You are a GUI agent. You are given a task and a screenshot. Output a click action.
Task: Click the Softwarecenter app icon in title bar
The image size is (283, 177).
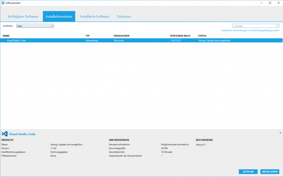(3, 3)
